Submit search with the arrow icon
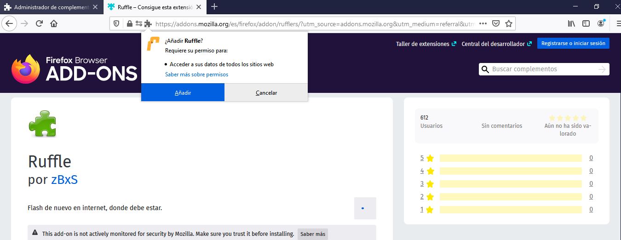Viewport: 621px width, 240px height. coord(602,69)
